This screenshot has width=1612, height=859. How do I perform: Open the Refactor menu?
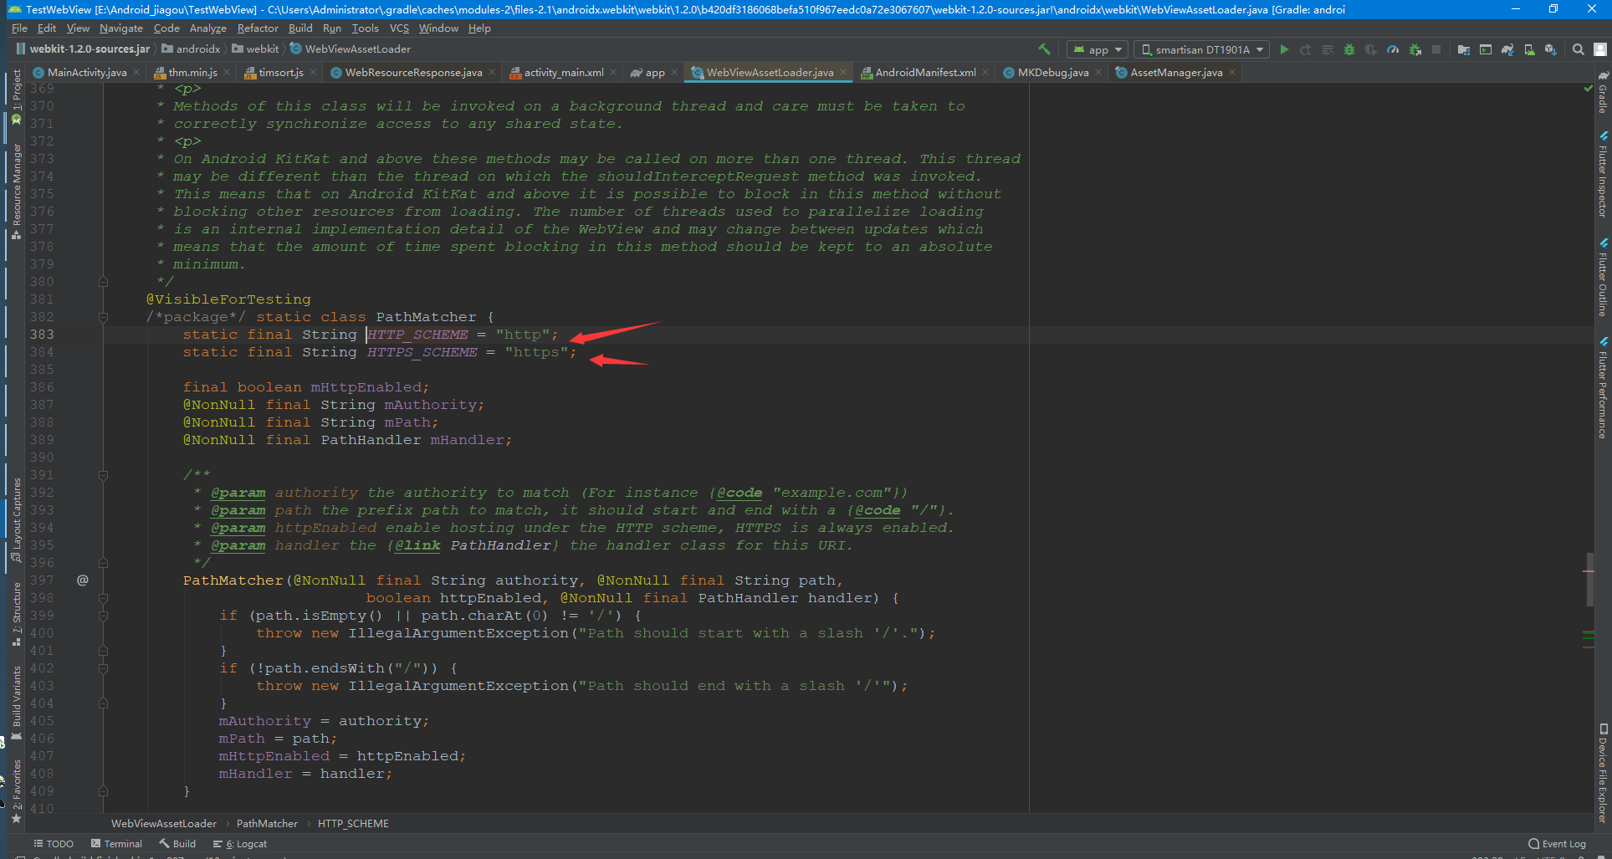click(x=258, y=28)
